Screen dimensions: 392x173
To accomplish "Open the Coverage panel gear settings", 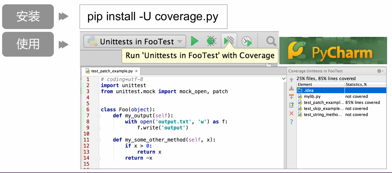I will tap(380, 71).
